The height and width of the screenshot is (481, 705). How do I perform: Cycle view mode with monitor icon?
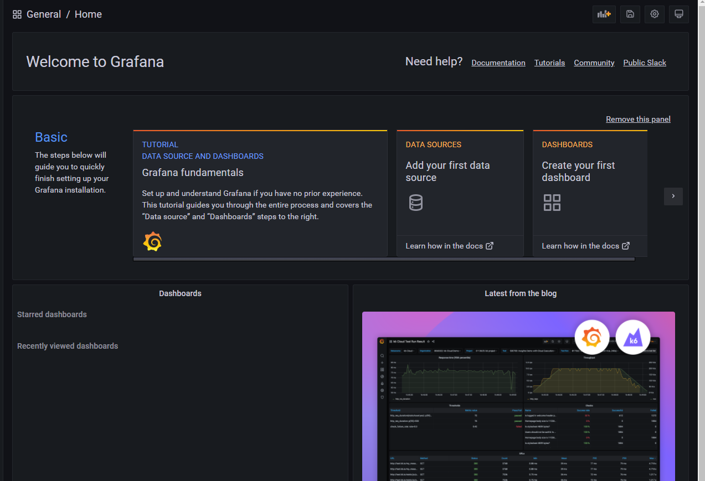679,14
